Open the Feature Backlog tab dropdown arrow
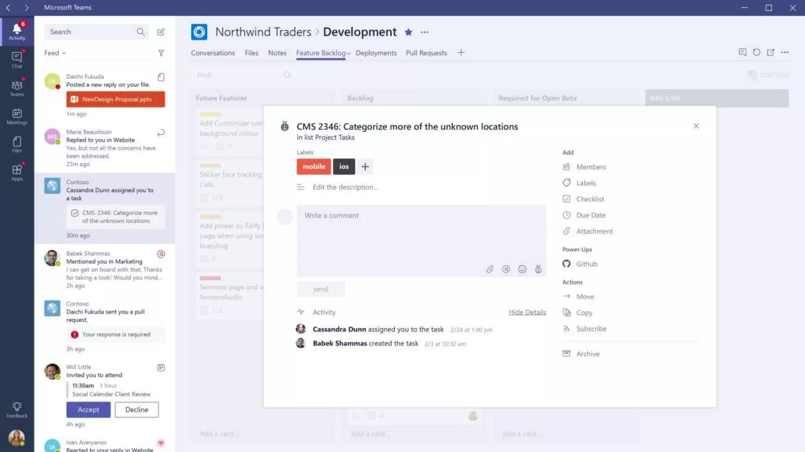805x452 pixels. tap(349, 53)
